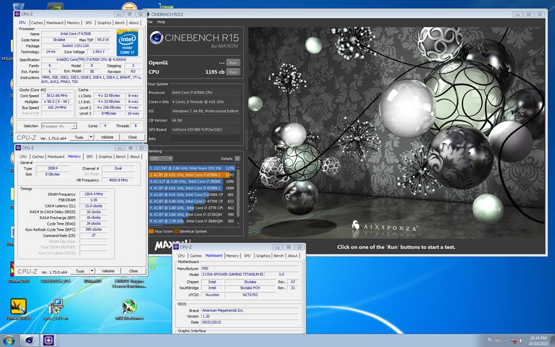
Task: Select the rank 9 i7-3840QM 505 entry
Action: (x=191, y=221)
